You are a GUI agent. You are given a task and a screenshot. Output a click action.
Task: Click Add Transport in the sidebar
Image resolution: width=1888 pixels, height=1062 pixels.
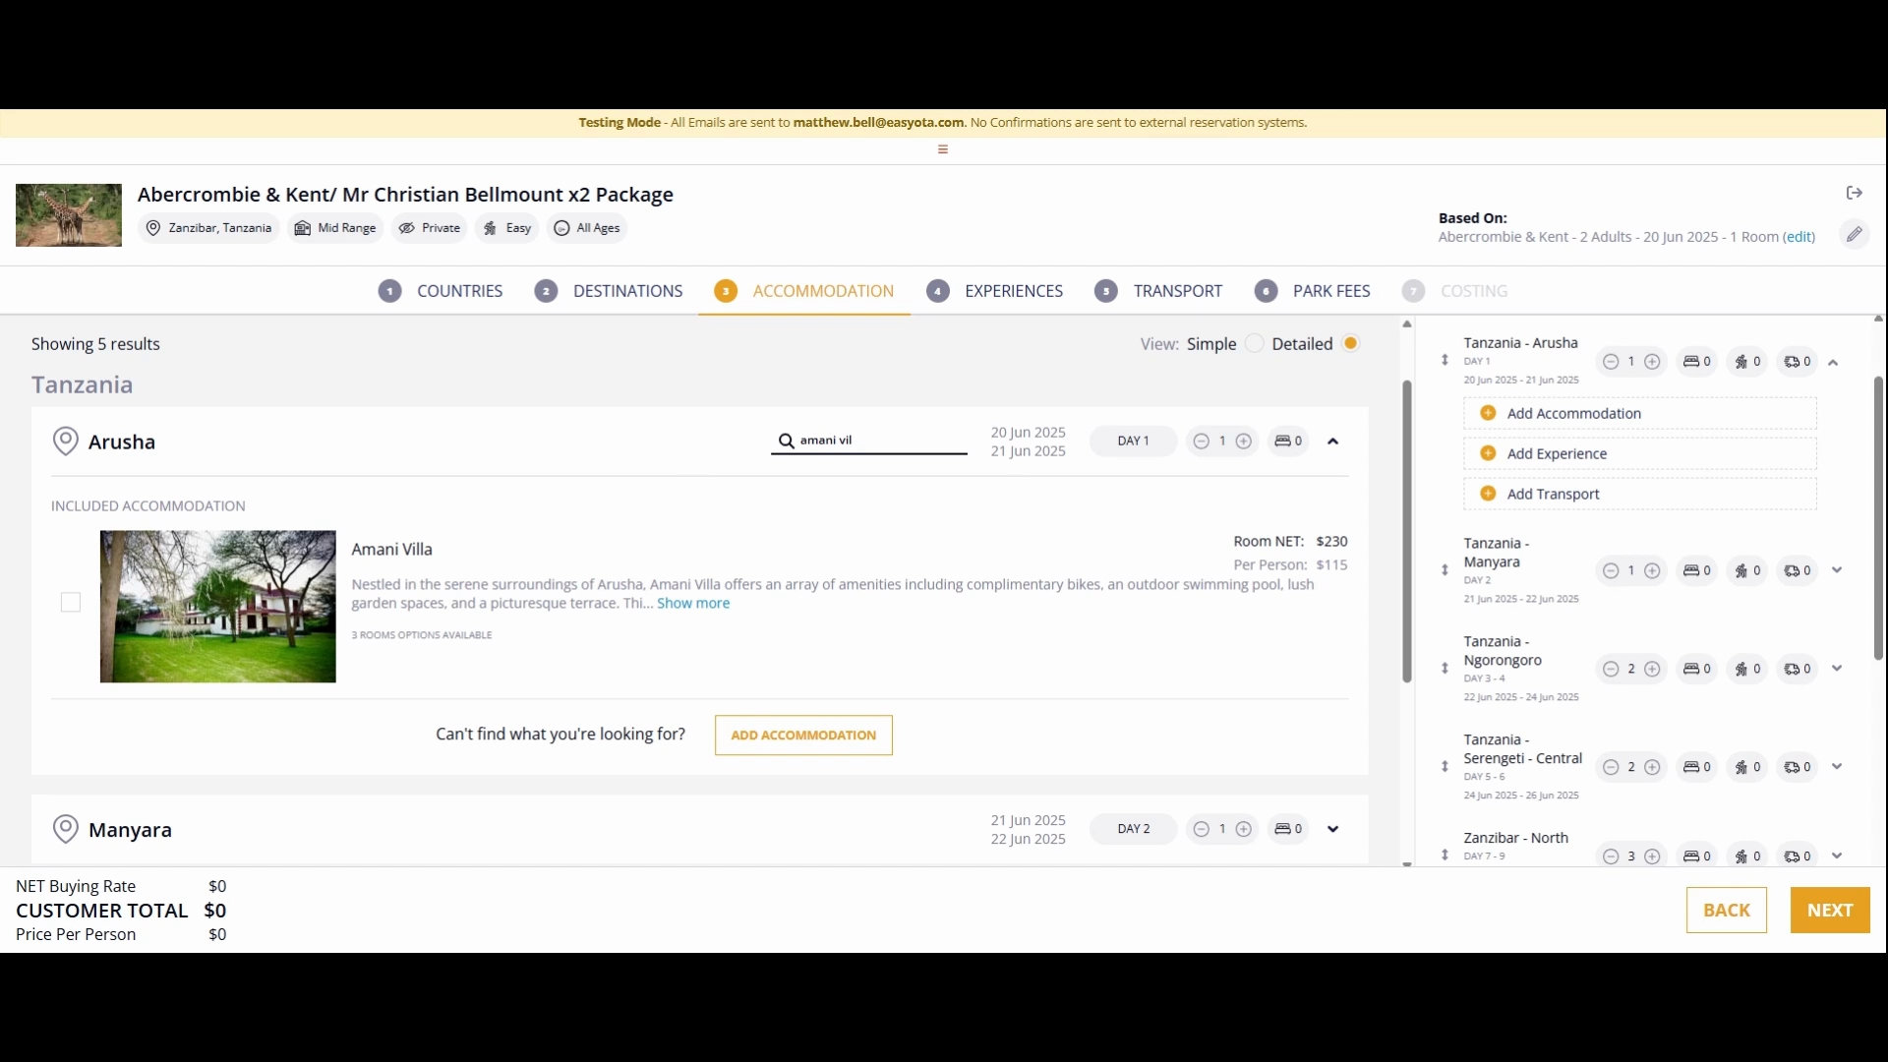1640,494
